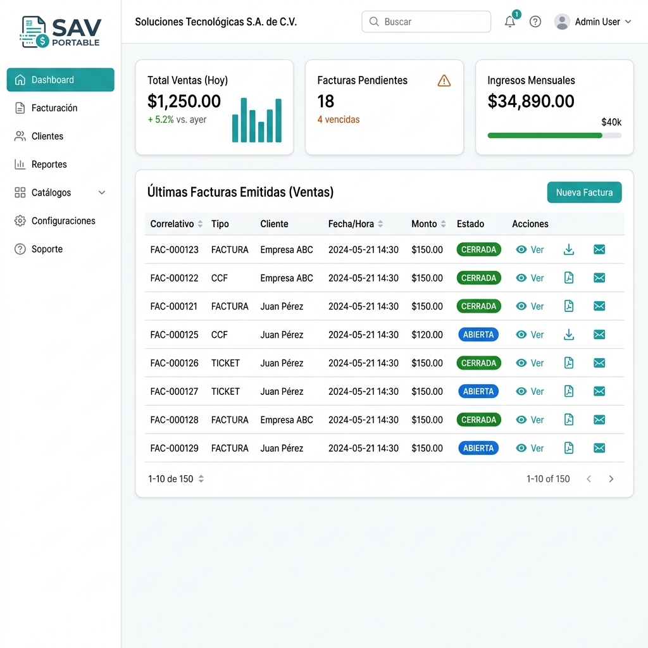Open the Dashboard menu item

pyautogui.click(x=60, y=80)
